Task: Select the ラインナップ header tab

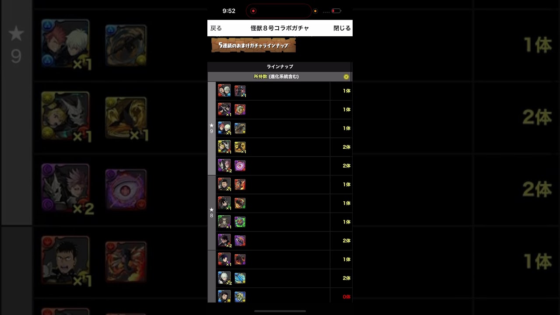Action: [280, 66]
